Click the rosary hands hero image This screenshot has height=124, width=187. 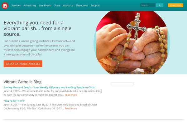[132, 43]
